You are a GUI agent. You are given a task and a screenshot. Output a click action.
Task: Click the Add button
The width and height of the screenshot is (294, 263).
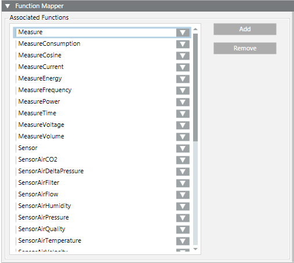(x=245, y=29)
